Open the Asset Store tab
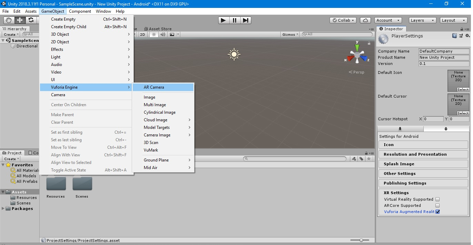The image size is (473, 245). tap(158, 29)
